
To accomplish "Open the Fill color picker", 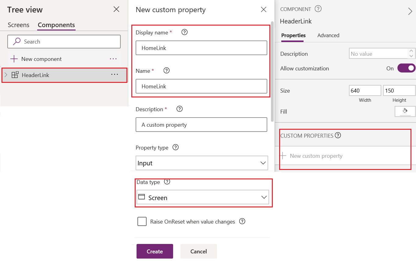I will (405, 111).
